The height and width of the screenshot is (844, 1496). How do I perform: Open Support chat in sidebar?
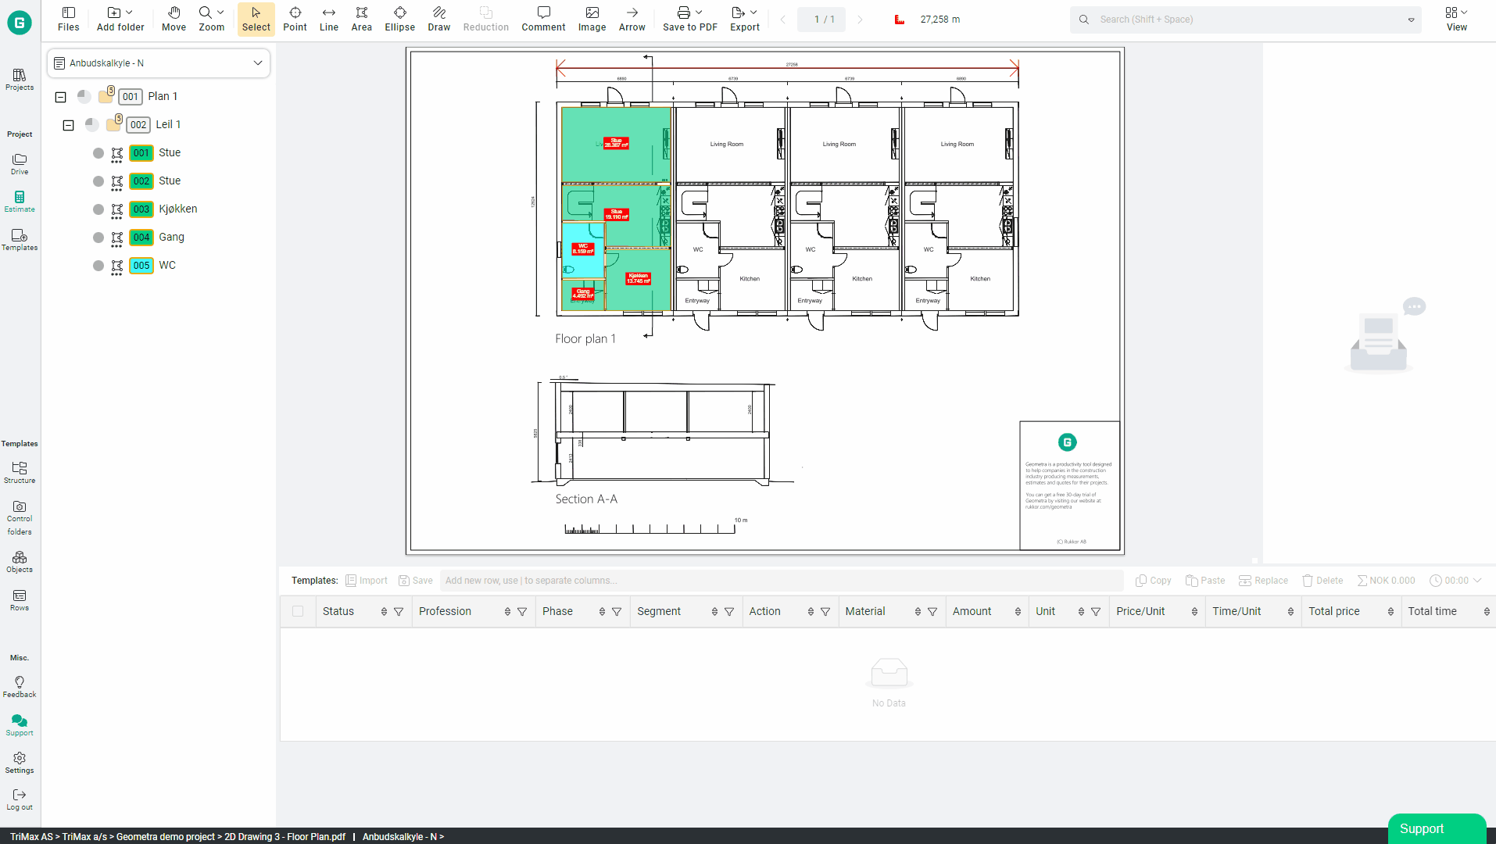point(20,725)
